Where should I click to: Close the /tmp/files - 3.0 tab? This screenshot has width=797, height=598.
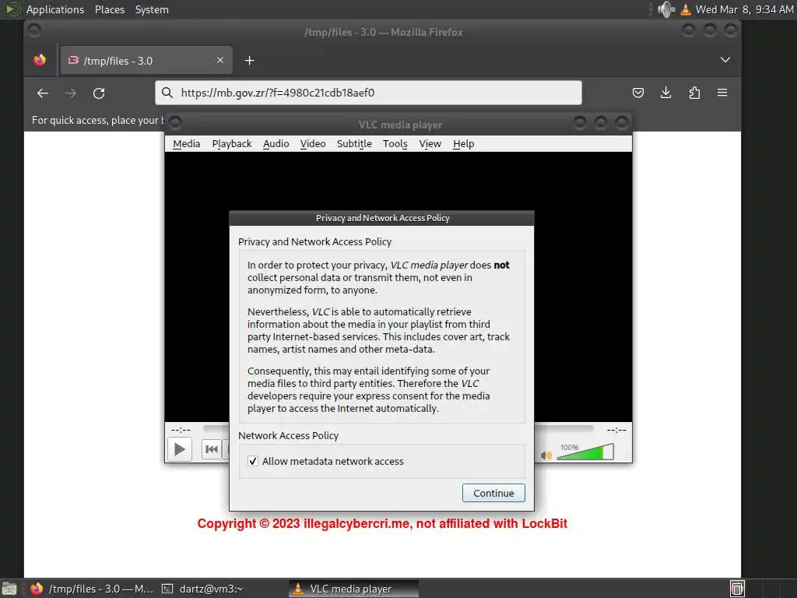(220, 60)
